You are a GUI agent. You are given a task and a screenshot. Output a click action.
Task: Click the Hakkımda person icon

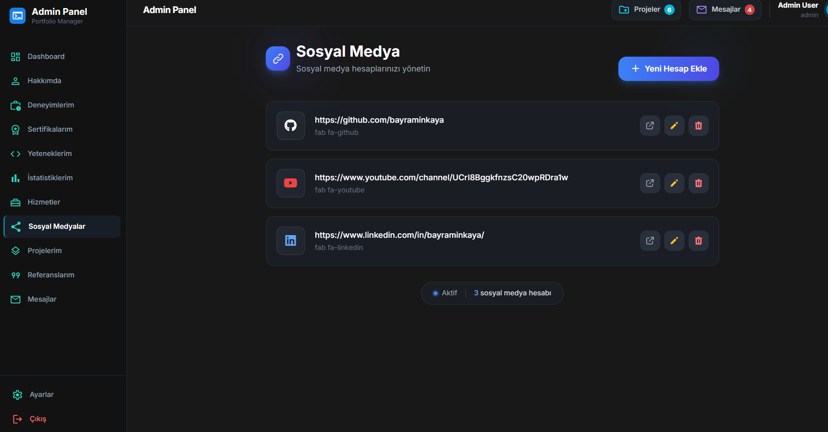tap(16, 81)
